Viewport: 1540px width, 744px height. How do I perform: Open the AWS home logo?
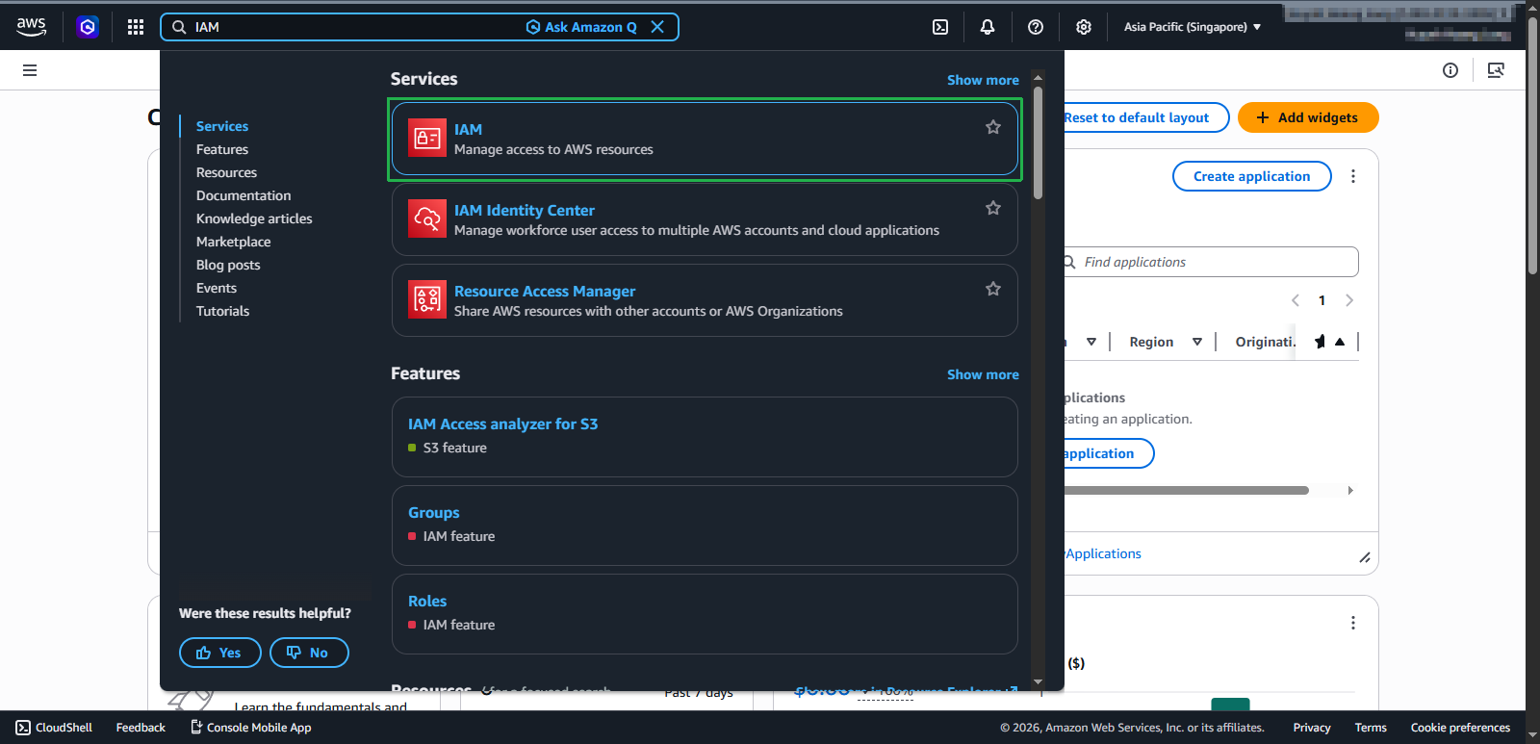point(32,27)
